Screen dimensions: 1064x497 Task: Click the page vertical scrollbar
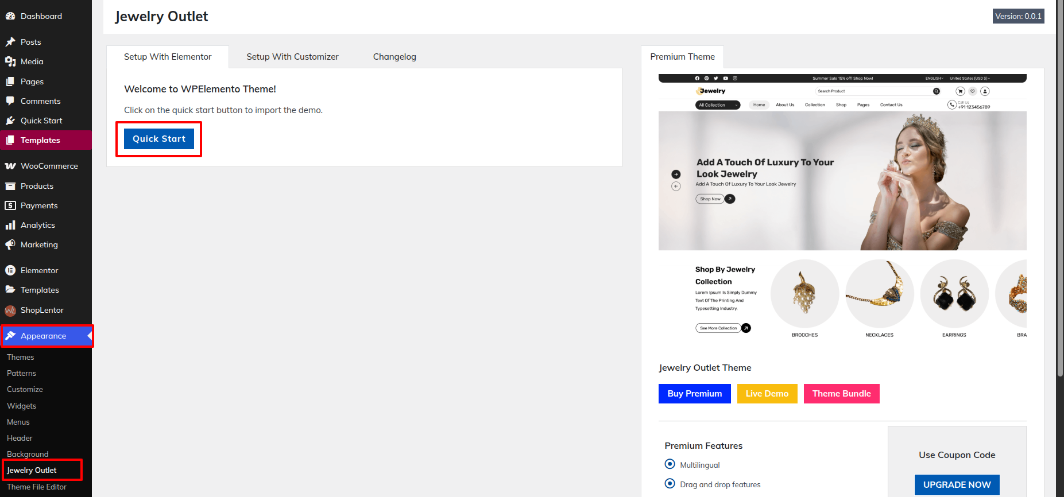click(1059, 189)
